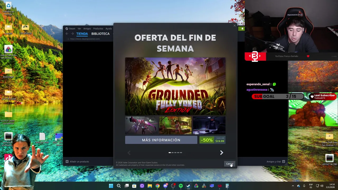Open the Ver menu in Steam
This screenshot has width=338, height=190.
pyautogui.click(x=79, y=28)
